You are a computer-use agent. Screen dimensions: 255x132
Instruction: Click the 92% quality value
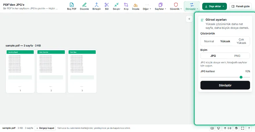(x=247, y=71)
